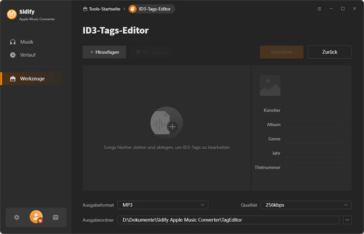Close the Sidify window
This screenshot has width=364, height=234.
[354, 9]
